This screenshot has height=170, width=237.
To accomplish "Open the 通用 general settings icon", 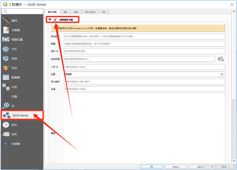I will [6, 21].
